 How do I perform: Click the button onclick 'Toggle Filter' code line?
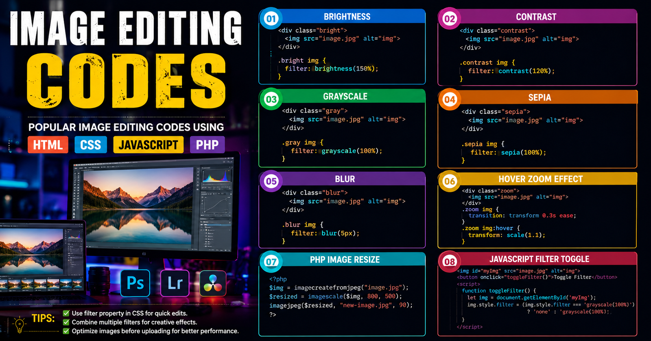tap(537, 277)
